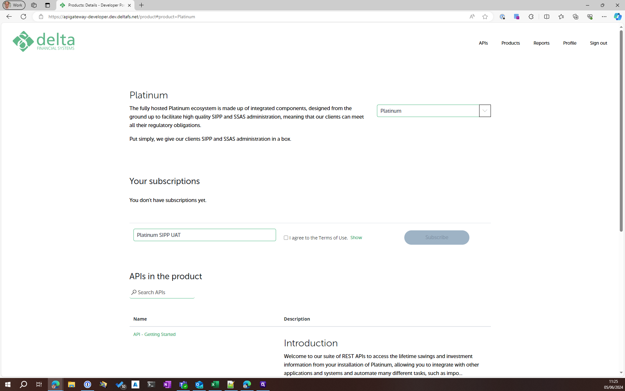Open Azure app on taskbar
This screenshot has height=391, width=625.
[x=135, y=384]
